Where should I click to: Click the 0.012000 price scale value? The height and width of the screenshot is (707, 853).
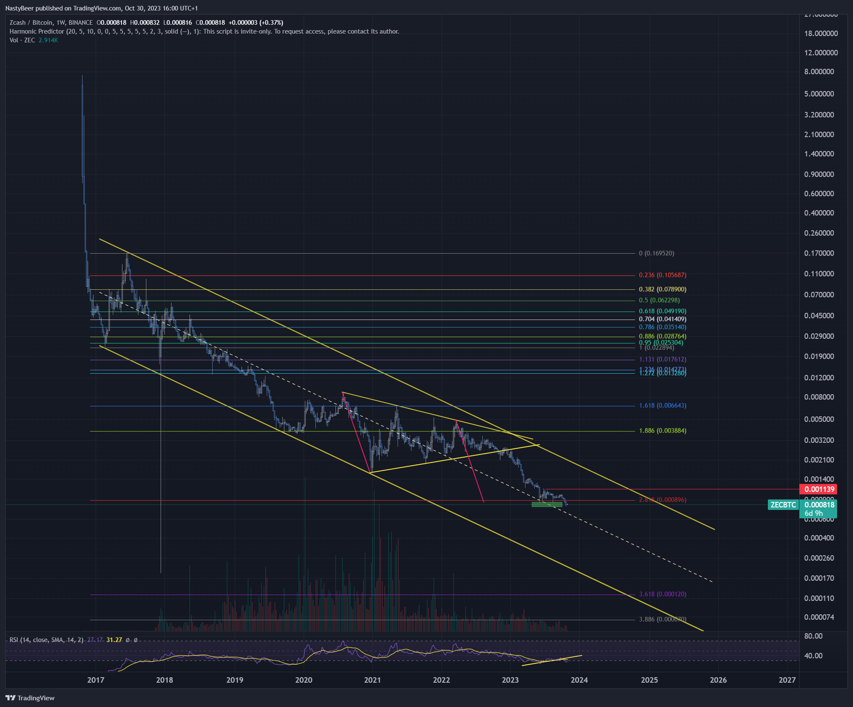point(819,378)
